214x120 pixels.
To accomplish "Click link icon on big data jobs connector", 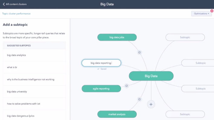I will (x=139, y=52).
